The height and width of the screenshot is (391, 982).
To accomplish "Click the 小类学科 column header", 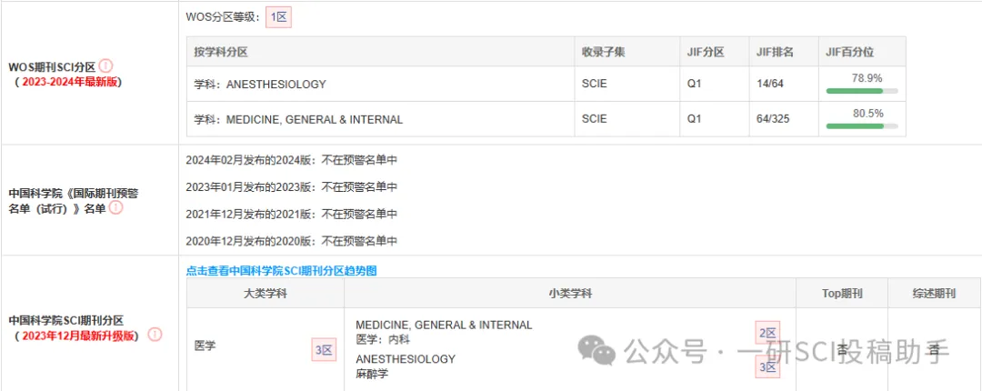I will pyautogui.click(x=570, y=293).
